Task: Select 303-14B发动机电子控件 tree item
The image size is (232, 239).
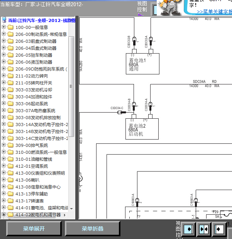Action: pos(42,131)
